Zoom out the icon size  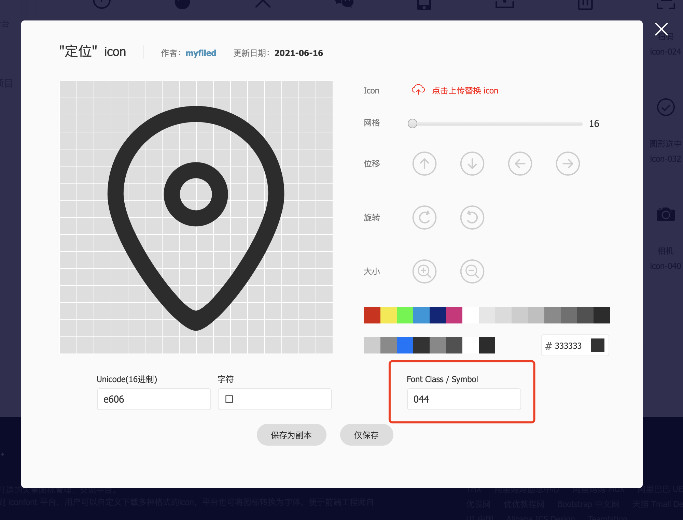(472, 272)
